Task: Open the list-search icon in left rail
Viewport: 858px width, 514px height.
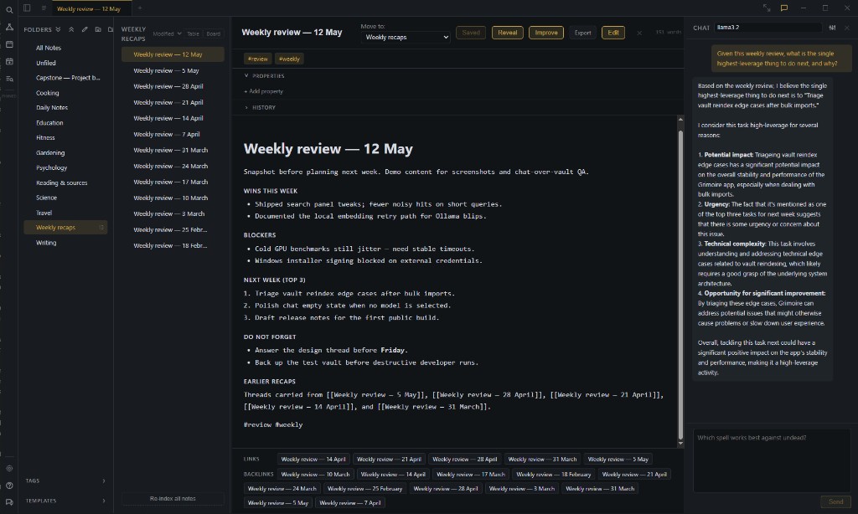Action: 9,79
